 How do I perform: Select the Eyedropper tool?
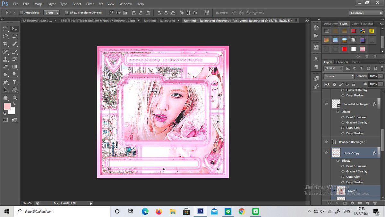(x=15, y=44)
